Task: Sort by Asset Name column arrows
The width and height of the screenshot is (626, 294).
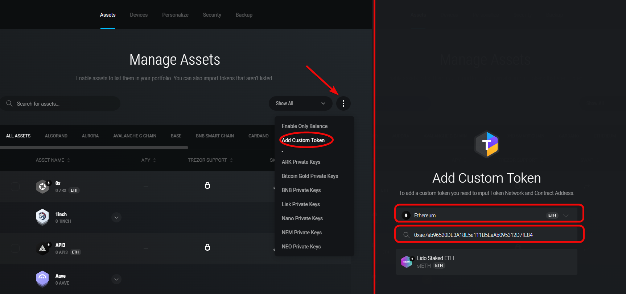Action: pos(69,160)
